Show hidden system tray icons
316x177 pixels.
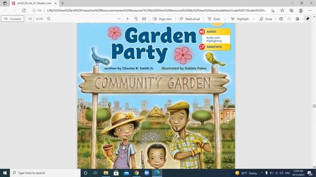click(x=262, y=173)
